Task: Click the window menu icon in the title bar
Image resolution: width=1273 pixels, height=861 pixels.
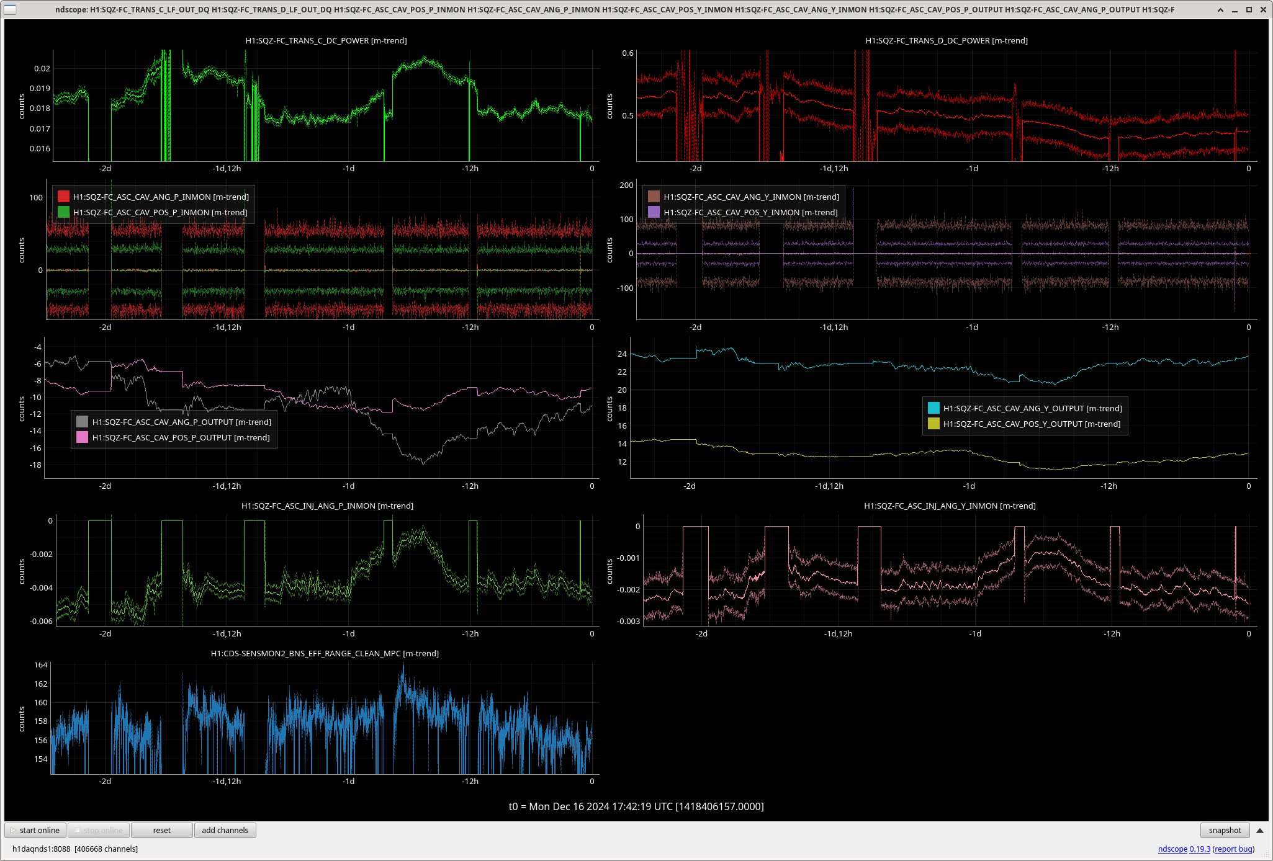Action: (x=10, y=9)
